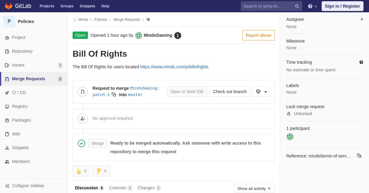This screenshot has width=369, height=193.
Task: Click the Check out branch button
Action: [230, 92]
